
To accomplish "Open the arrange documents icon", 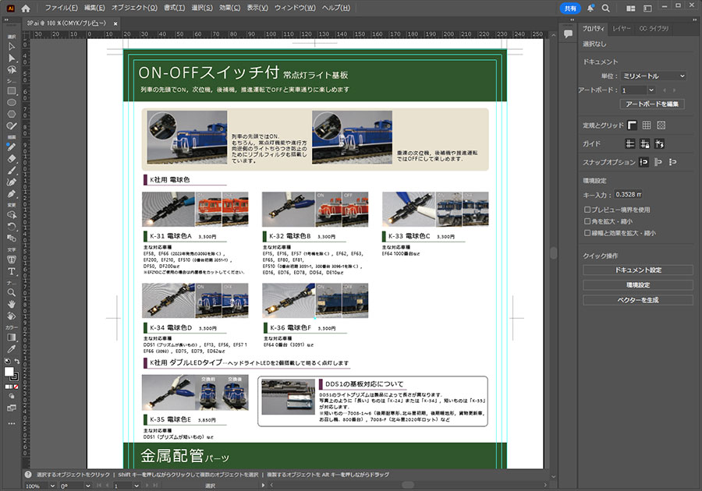I will click(631, 8).
